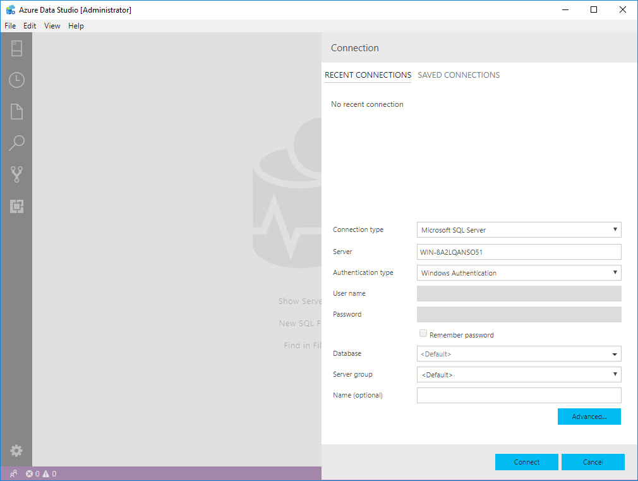This screenshot has width=638, height=481.
Task: Click the disabled User name field
Action: coord(519,294)
